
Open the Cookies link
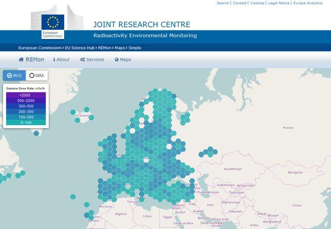(x=258, y=3)
